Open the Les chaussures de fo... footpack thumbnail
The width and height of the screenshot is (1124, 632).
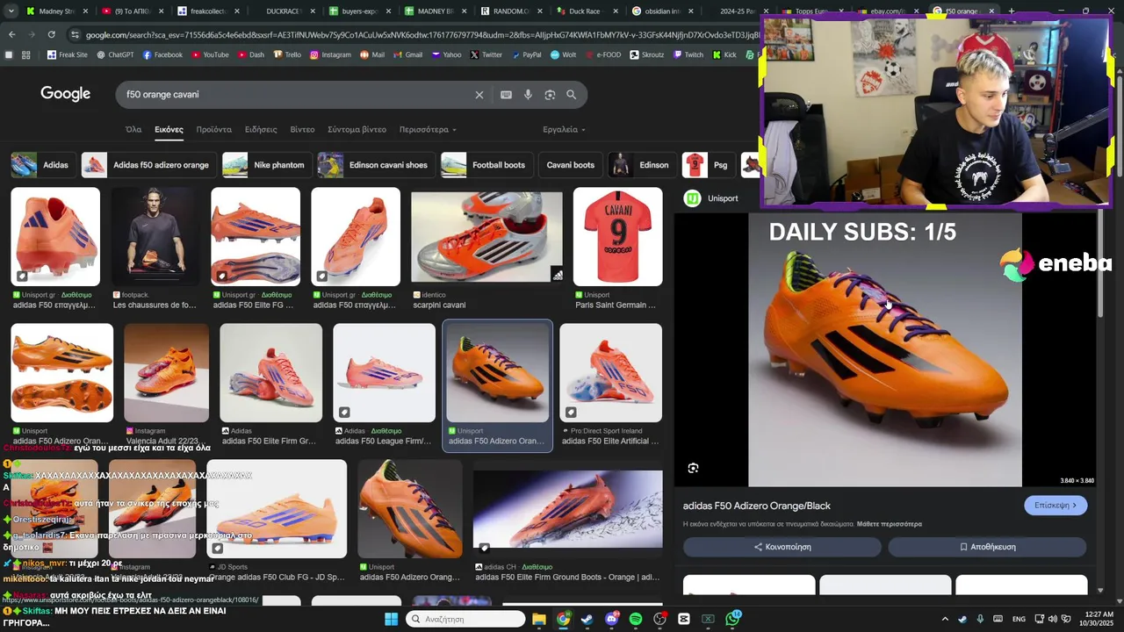tap(155, 237)
